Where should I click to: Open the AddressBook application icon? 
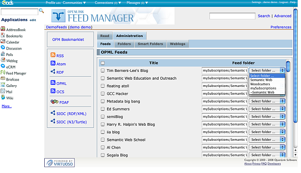click(x=3, y=30)
